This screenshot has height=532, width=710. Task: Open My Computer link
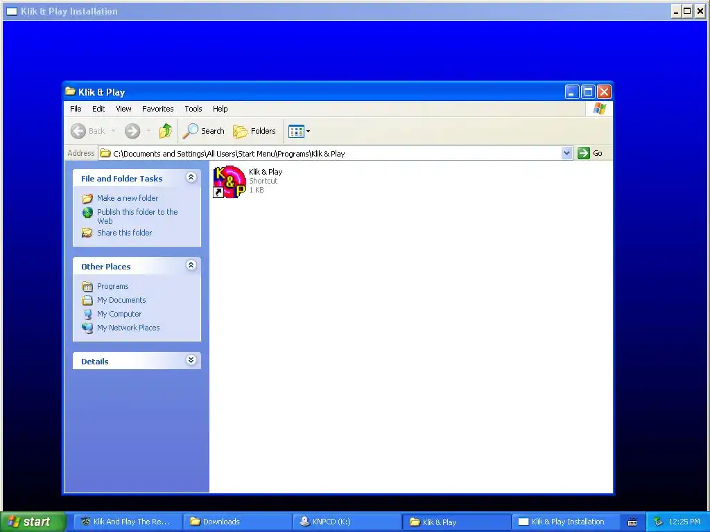click(119, 314)
